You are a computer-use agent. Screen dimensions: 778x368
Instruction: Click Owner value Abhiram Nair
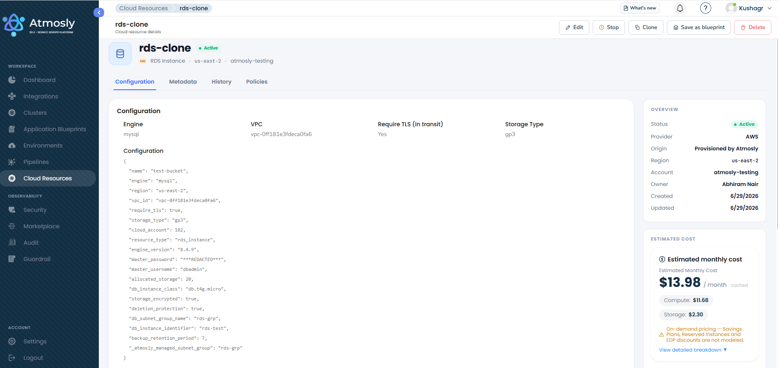click(x=740, y=184)
